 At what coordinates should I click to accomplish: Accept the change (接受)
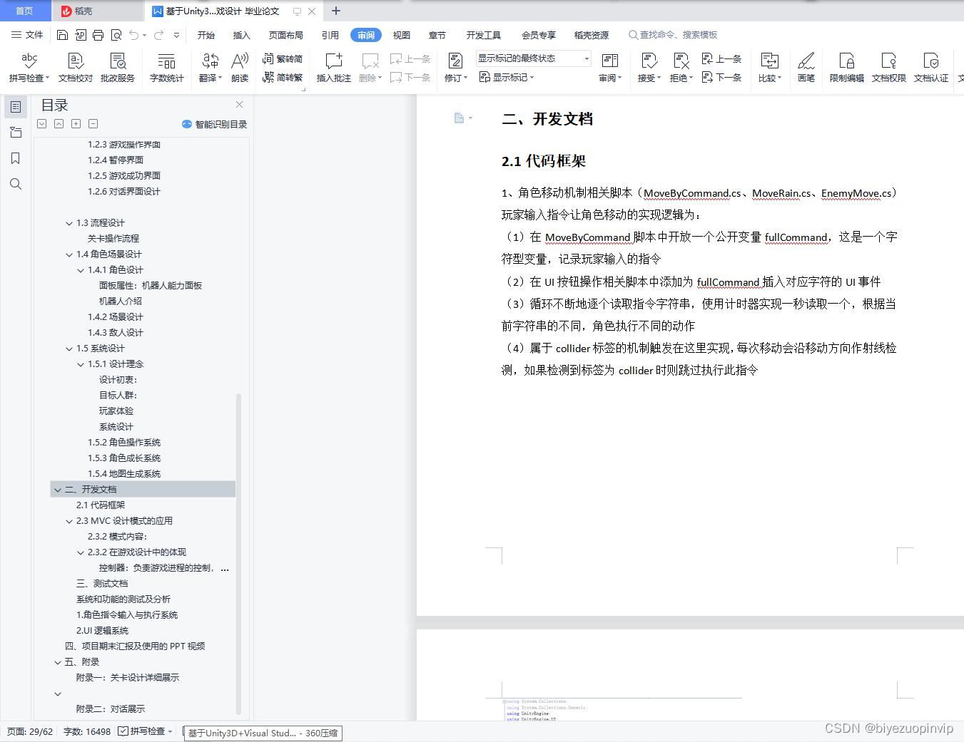coord(649,68)
